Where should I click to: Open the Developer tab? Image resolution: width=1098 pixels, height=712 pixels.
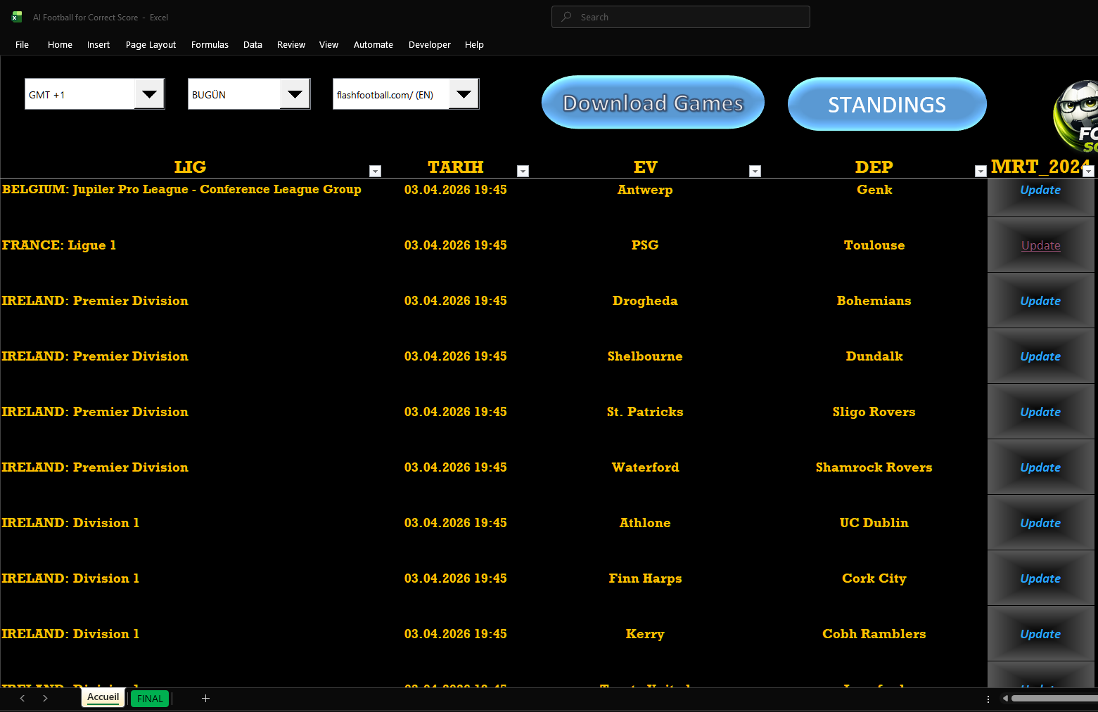pyautogui.click(x=429, y=44)
